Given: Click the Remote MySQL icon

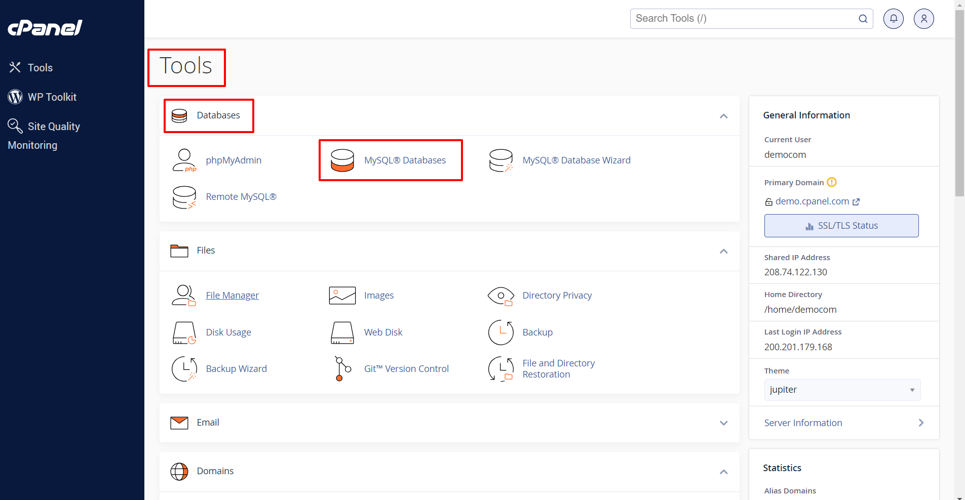Looking at the screenshot, I should (184, 197).
